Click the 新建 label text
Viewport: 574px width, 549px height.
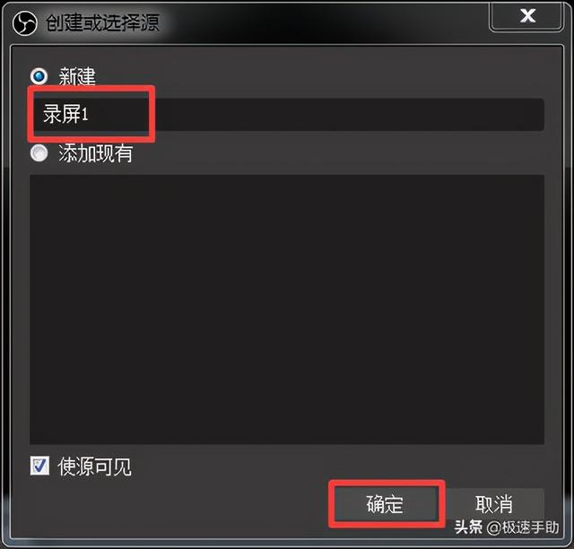77,76
